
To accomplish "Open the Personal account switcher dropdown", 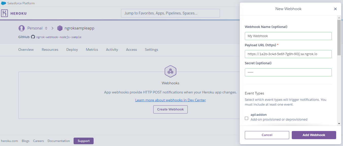I will [46, 28].
